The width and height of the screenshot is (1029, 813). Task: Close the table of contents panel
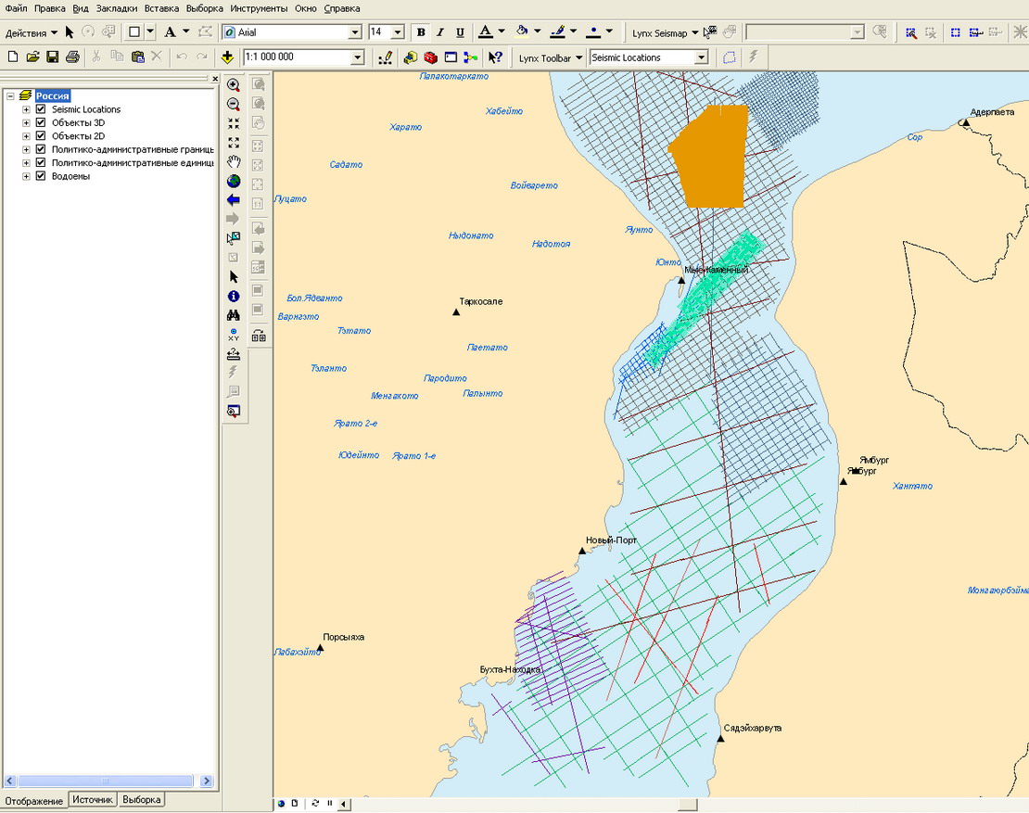214,79
